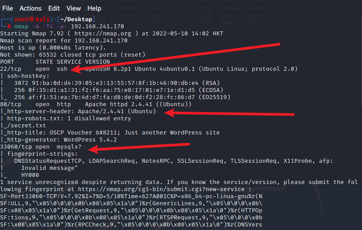This screenshot has height=230, width=362.
Task: Click the red arrow head pointing at Apache header
Action: point(169,113)
